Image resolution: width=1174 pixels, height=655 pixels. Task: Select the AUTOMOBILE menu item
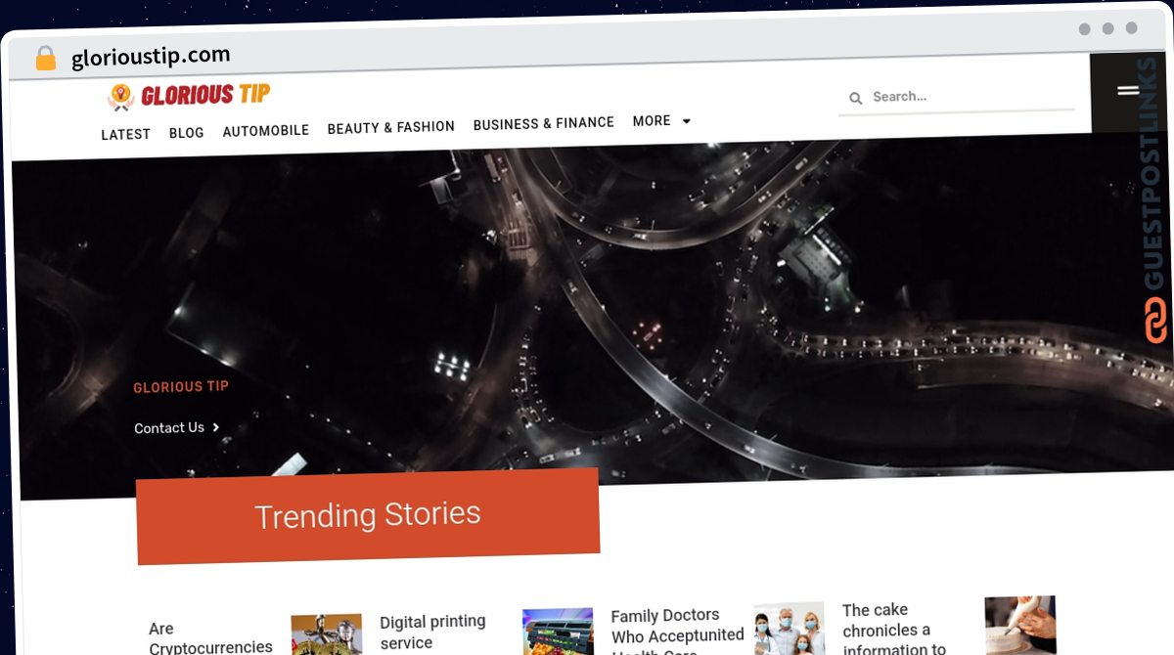(x=266, y=130)
